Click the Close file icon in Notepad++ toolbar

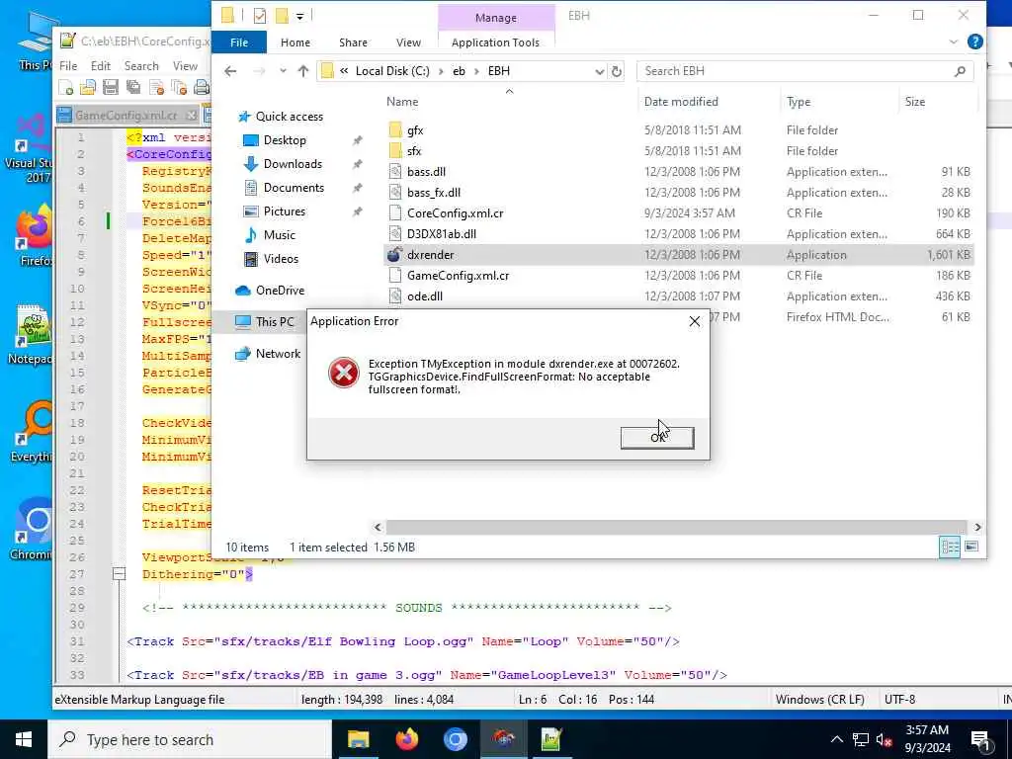point(156,87)
